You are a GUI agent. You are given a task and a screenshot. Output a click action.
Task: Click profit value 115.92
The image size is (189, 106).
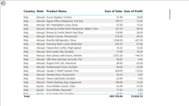point(139,71)
